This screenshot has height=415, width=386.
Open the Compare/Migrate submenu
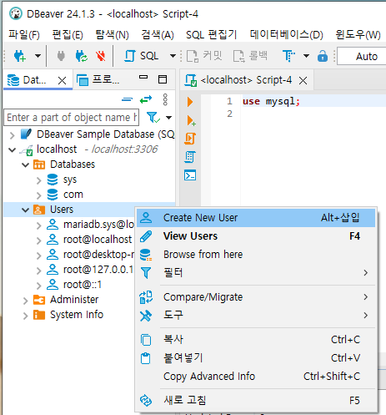(256, 297)
